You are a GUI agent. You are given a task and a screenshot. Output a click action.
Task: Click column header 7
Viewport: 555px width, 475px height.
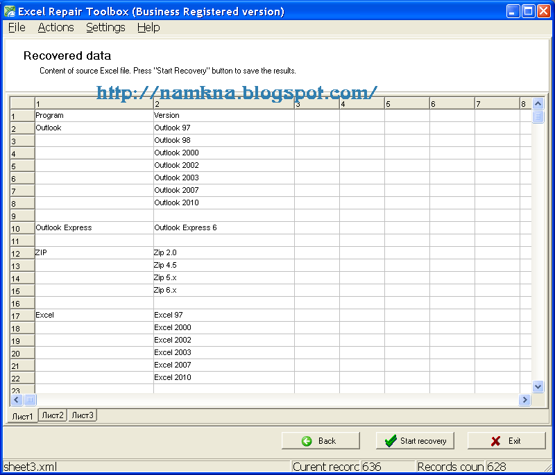click(497, 103)
